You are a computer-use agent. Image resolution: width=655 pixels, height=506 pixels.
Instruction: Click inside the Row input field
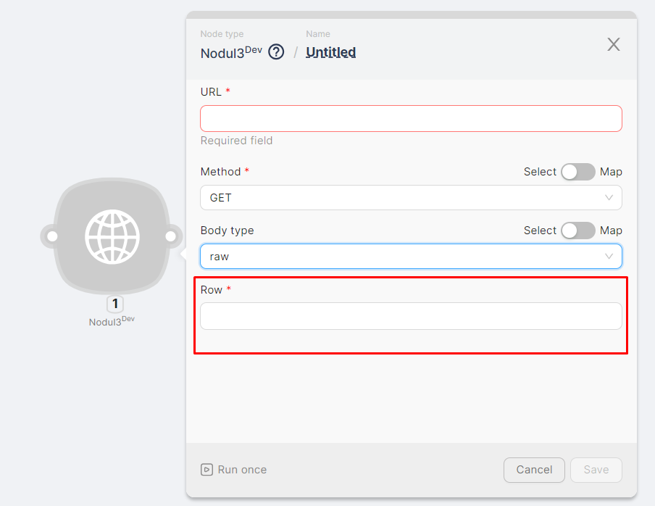[411, 316]
